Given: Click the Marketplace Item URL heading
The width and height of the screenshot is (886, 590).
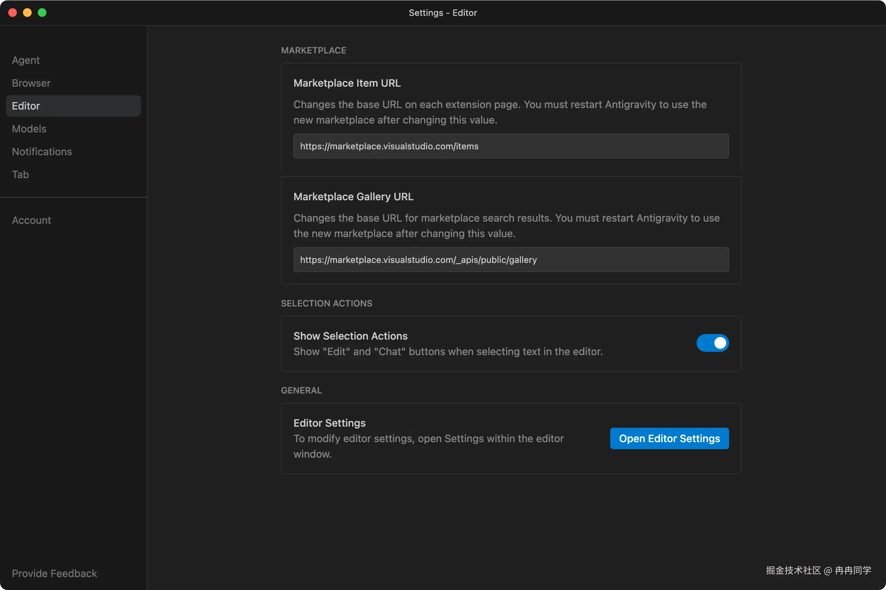Looking at the screenshot, I should click(347, 83).
